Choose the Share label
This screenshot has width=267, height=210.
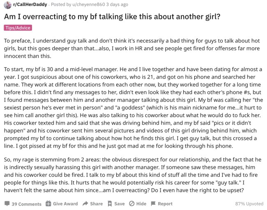click(97, 204)
